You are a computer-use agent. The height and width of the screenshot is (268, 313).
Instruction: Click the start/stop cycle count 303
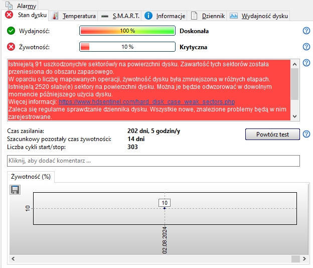pyautogui.click(x=132, y=147)
